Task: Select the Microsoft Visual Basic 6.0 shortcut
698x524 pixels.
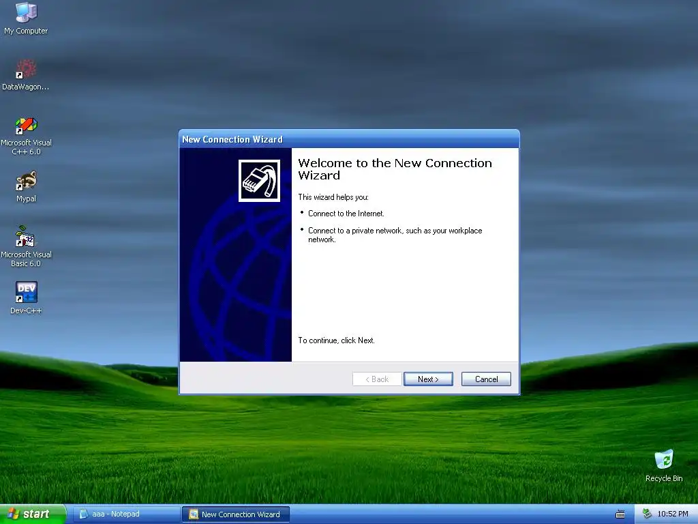Action: 26,246
